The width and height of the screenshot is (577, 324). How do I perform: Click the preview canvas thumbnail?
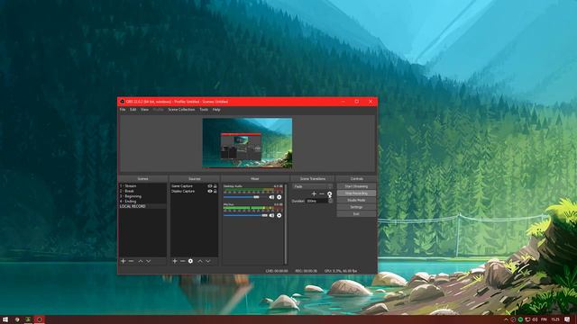pos(247,143)
